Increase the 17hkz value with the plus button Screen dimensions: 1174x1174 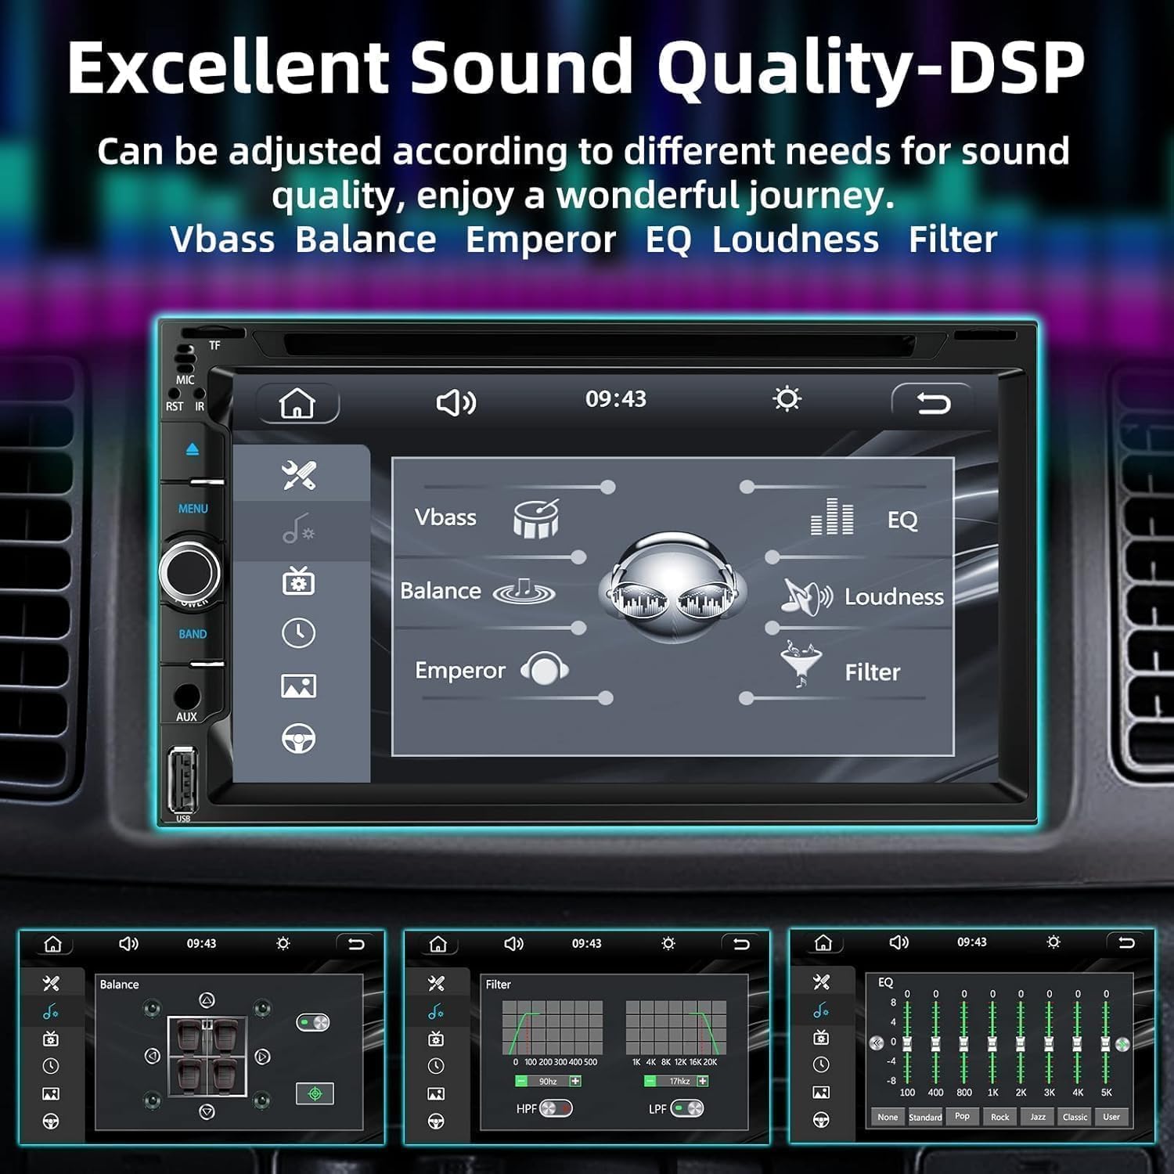703,1081
